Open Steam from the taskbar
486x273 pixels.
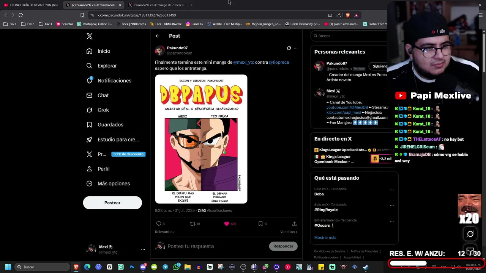[x=365, y=267]
